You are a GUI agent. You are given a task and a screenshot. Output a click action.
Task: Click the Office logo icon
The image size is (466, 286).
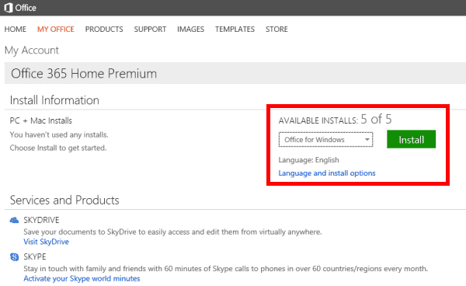[x=9, y=8]
